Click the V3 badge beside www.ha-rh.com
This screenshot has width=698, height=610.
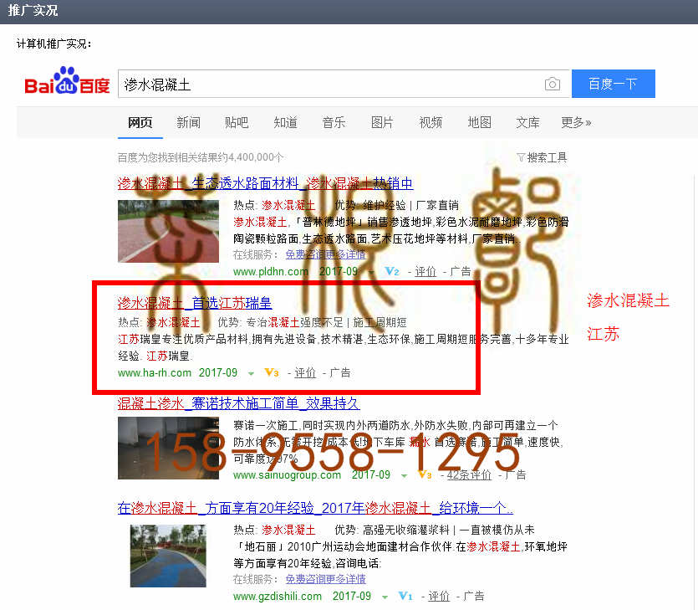tap(271, 373)
